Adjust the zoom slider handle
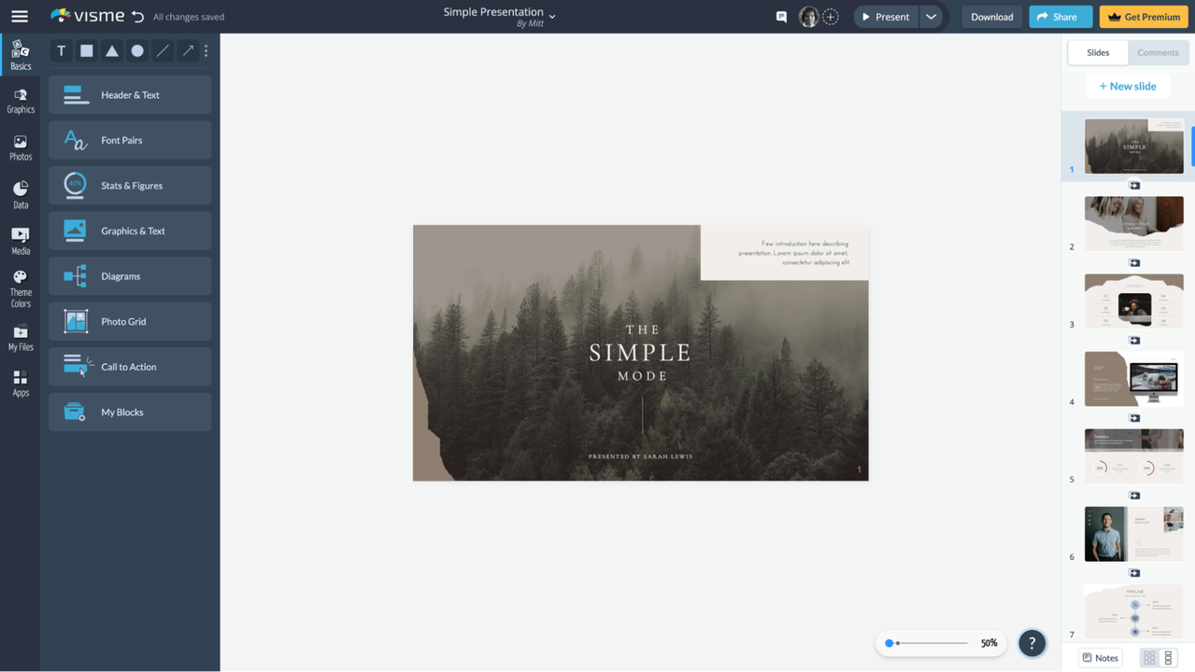The image size is (1195, 672). click(890, 643)
